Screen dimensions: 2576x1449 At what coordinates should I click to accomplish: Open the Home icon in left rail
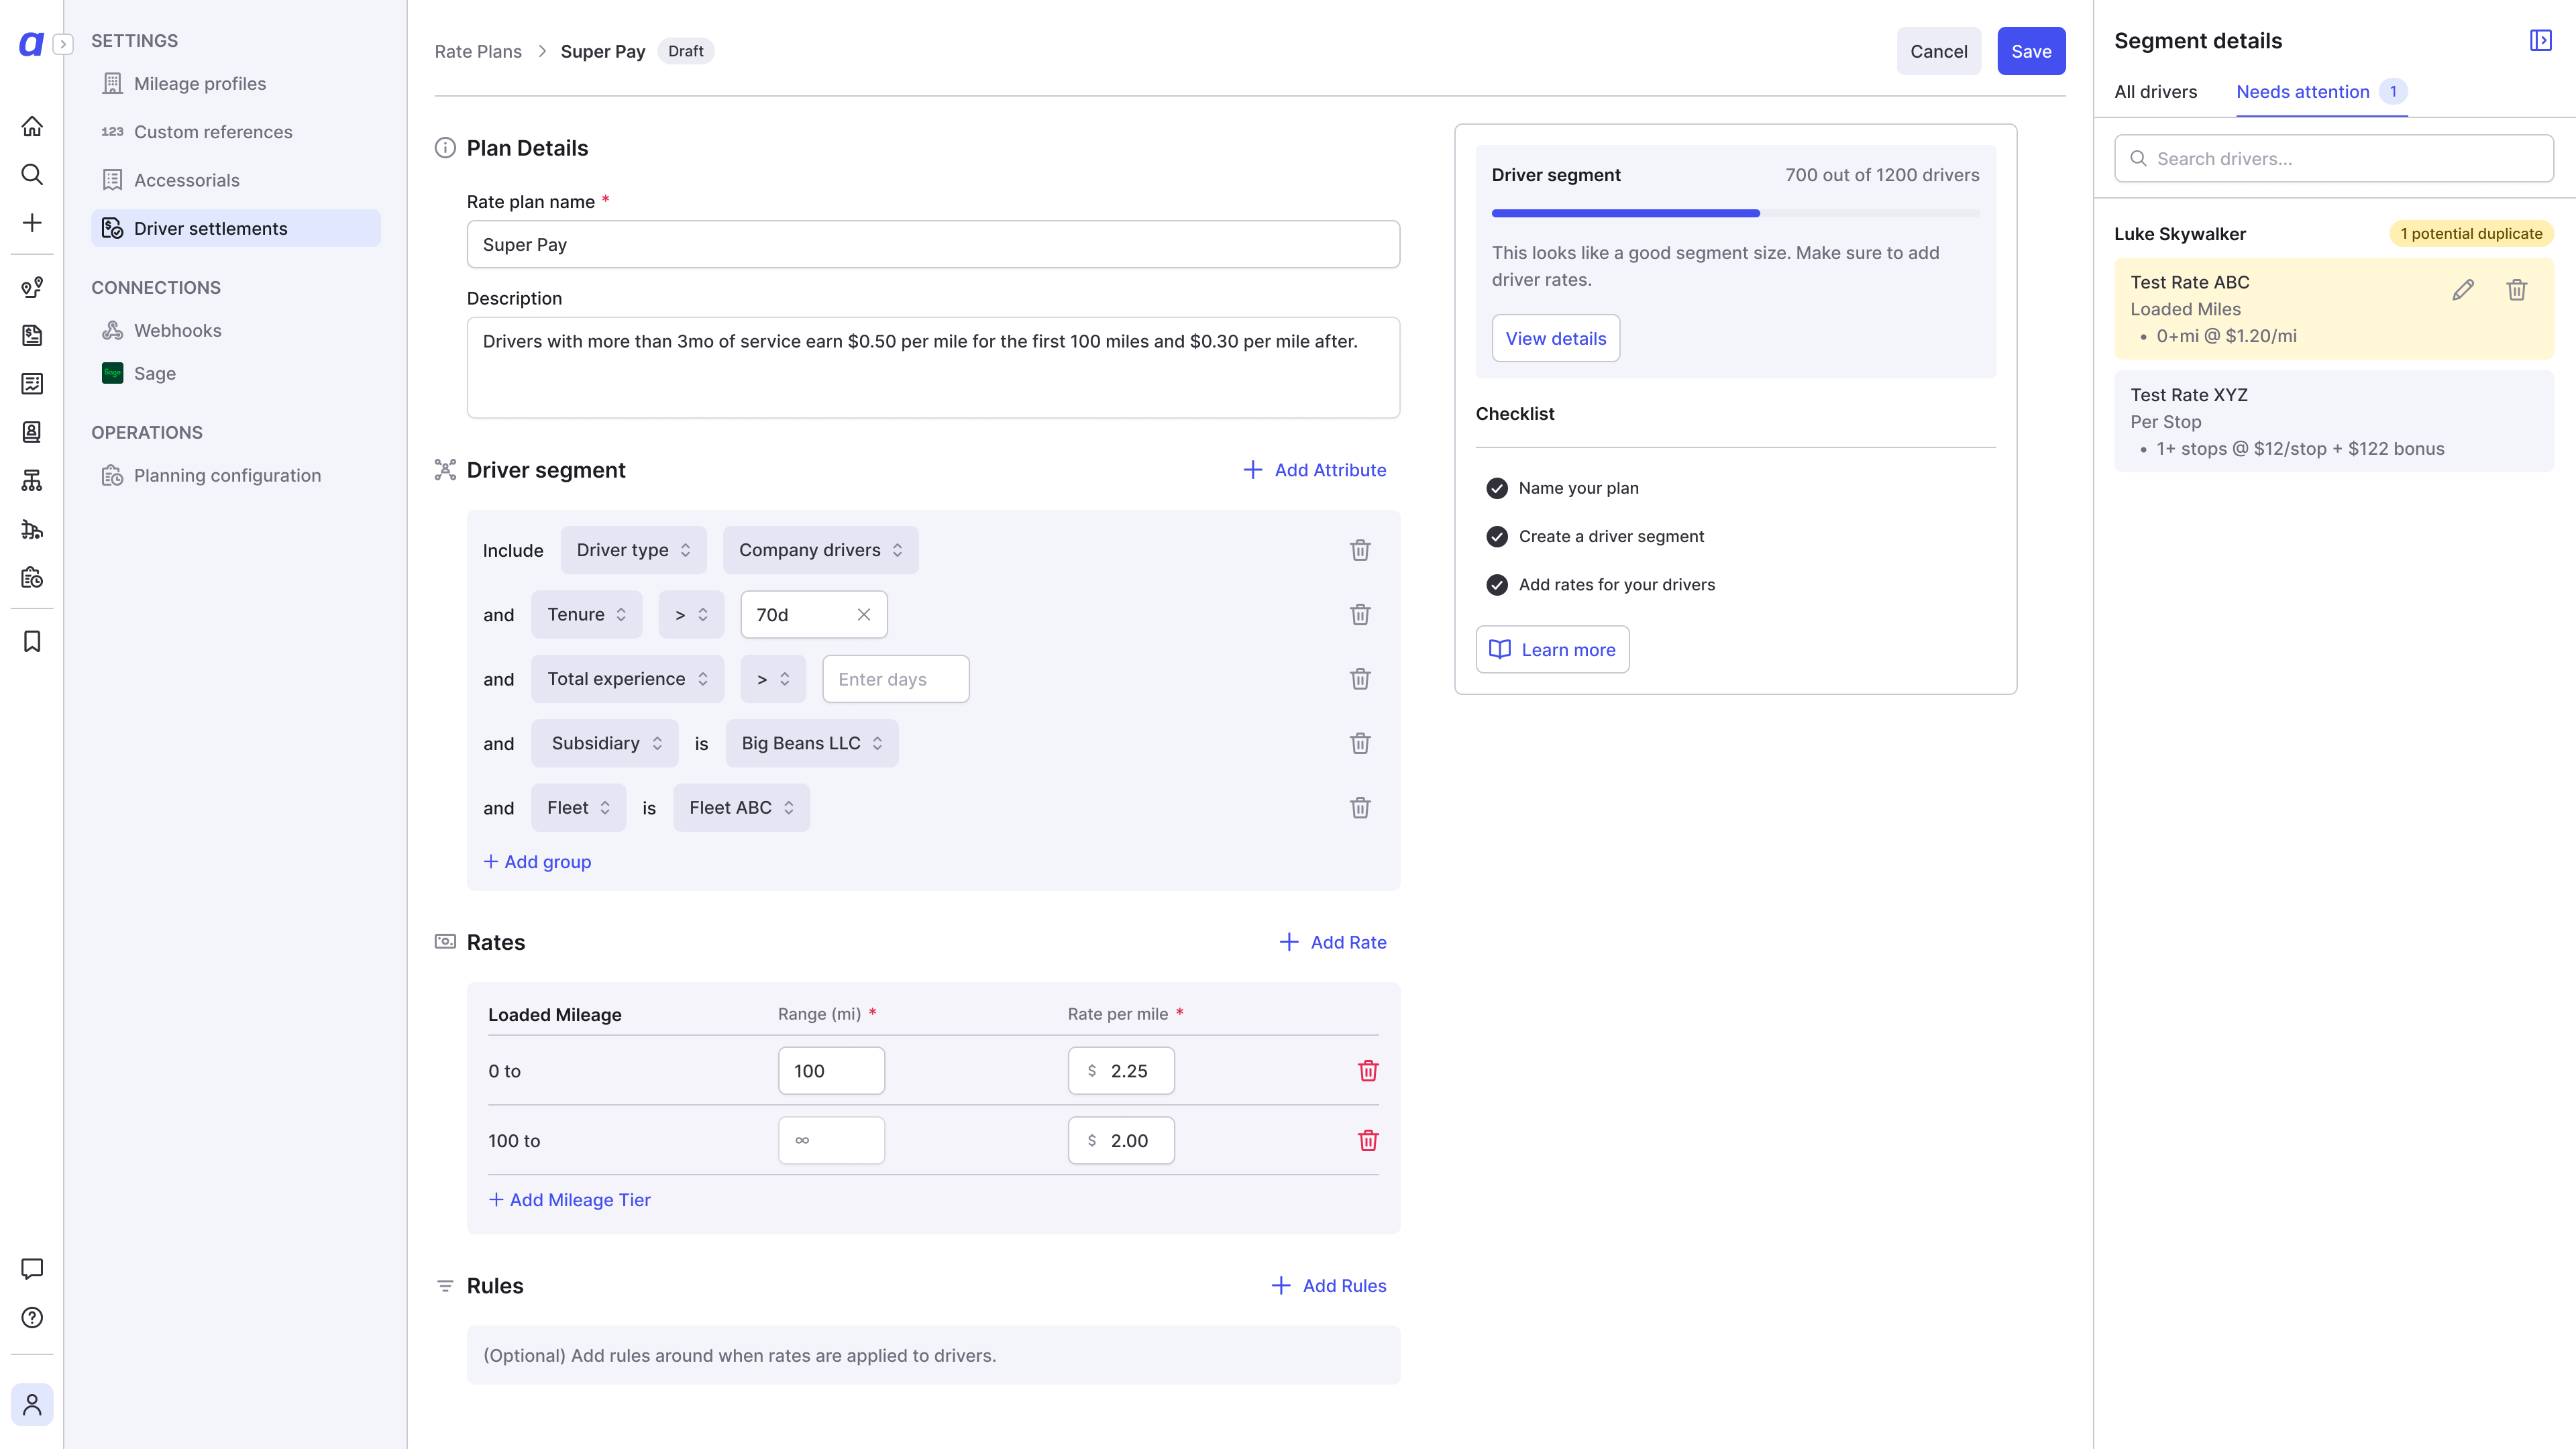pyautogui.click(x=32, y=126)
